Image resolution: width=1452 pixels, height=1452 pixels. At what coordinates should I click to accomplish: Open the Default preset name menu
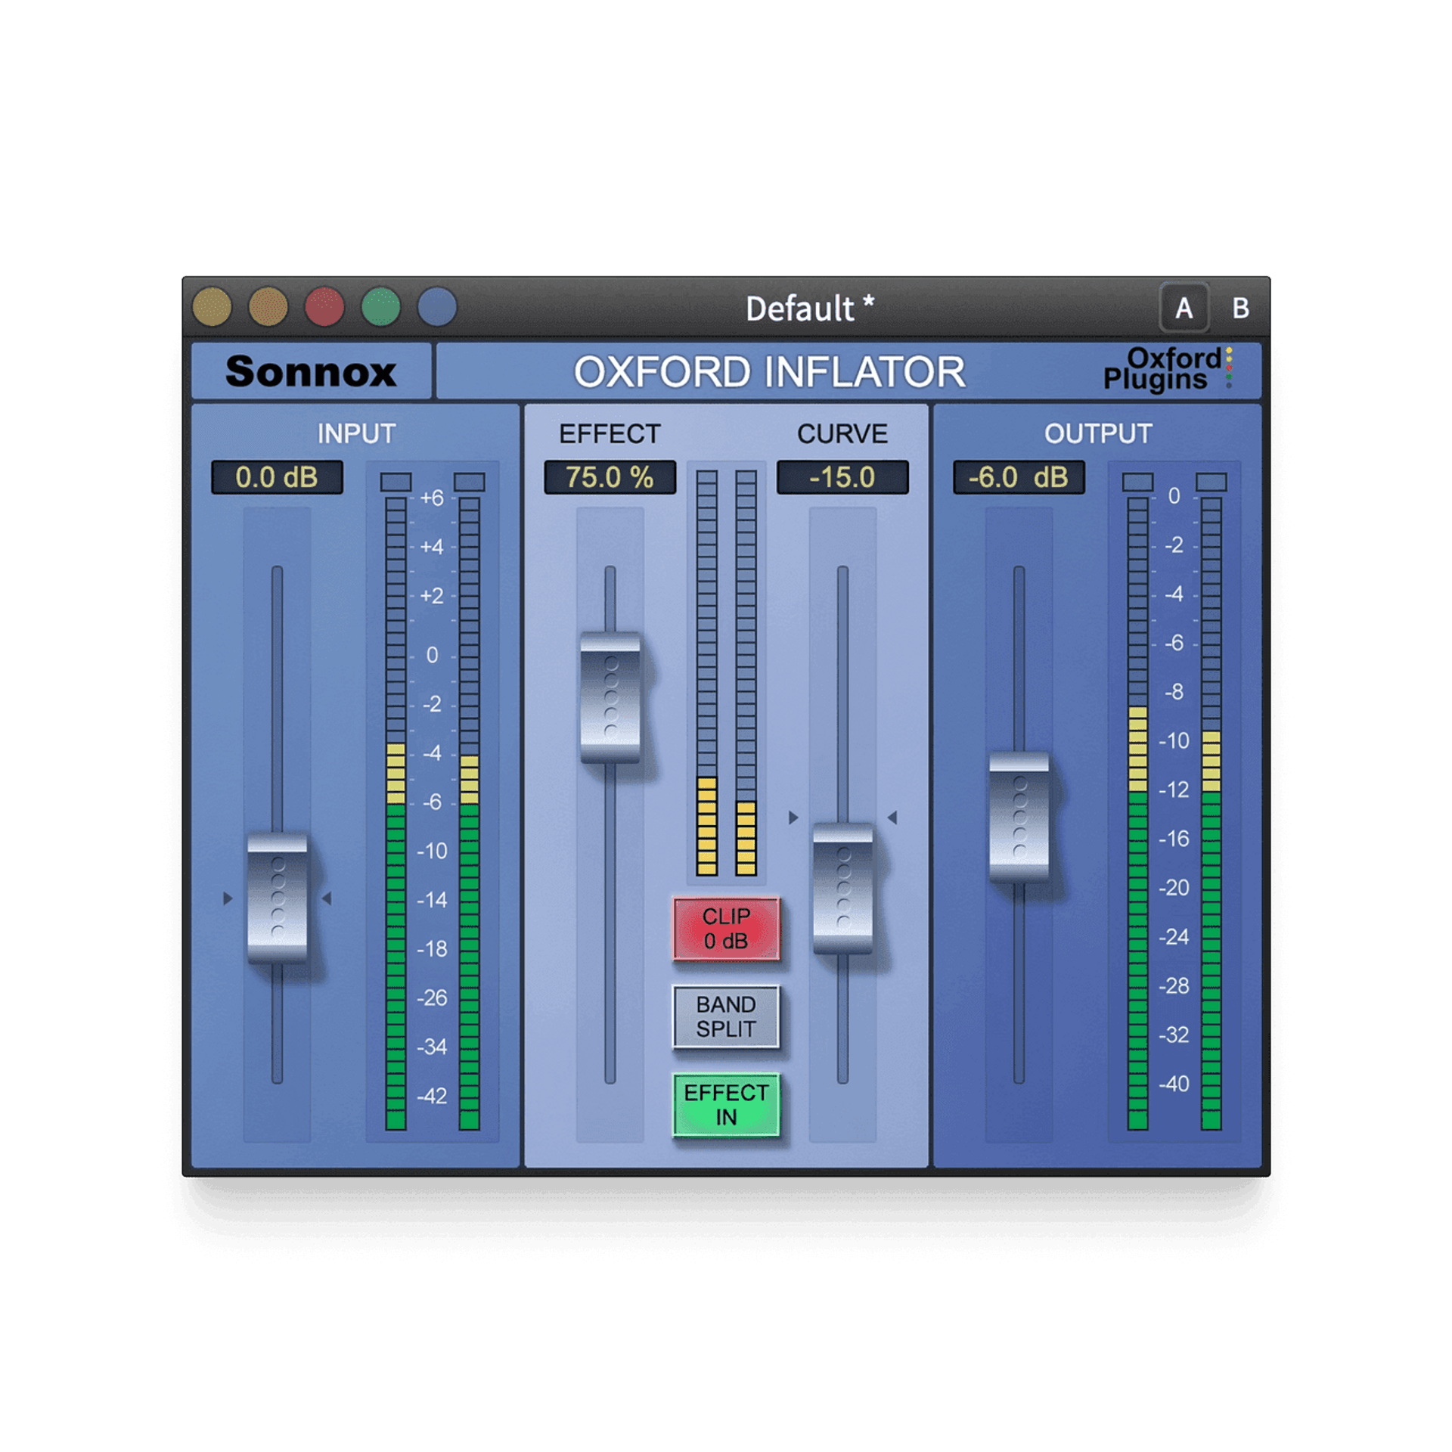pyautogui.click(x=809, y=309)
